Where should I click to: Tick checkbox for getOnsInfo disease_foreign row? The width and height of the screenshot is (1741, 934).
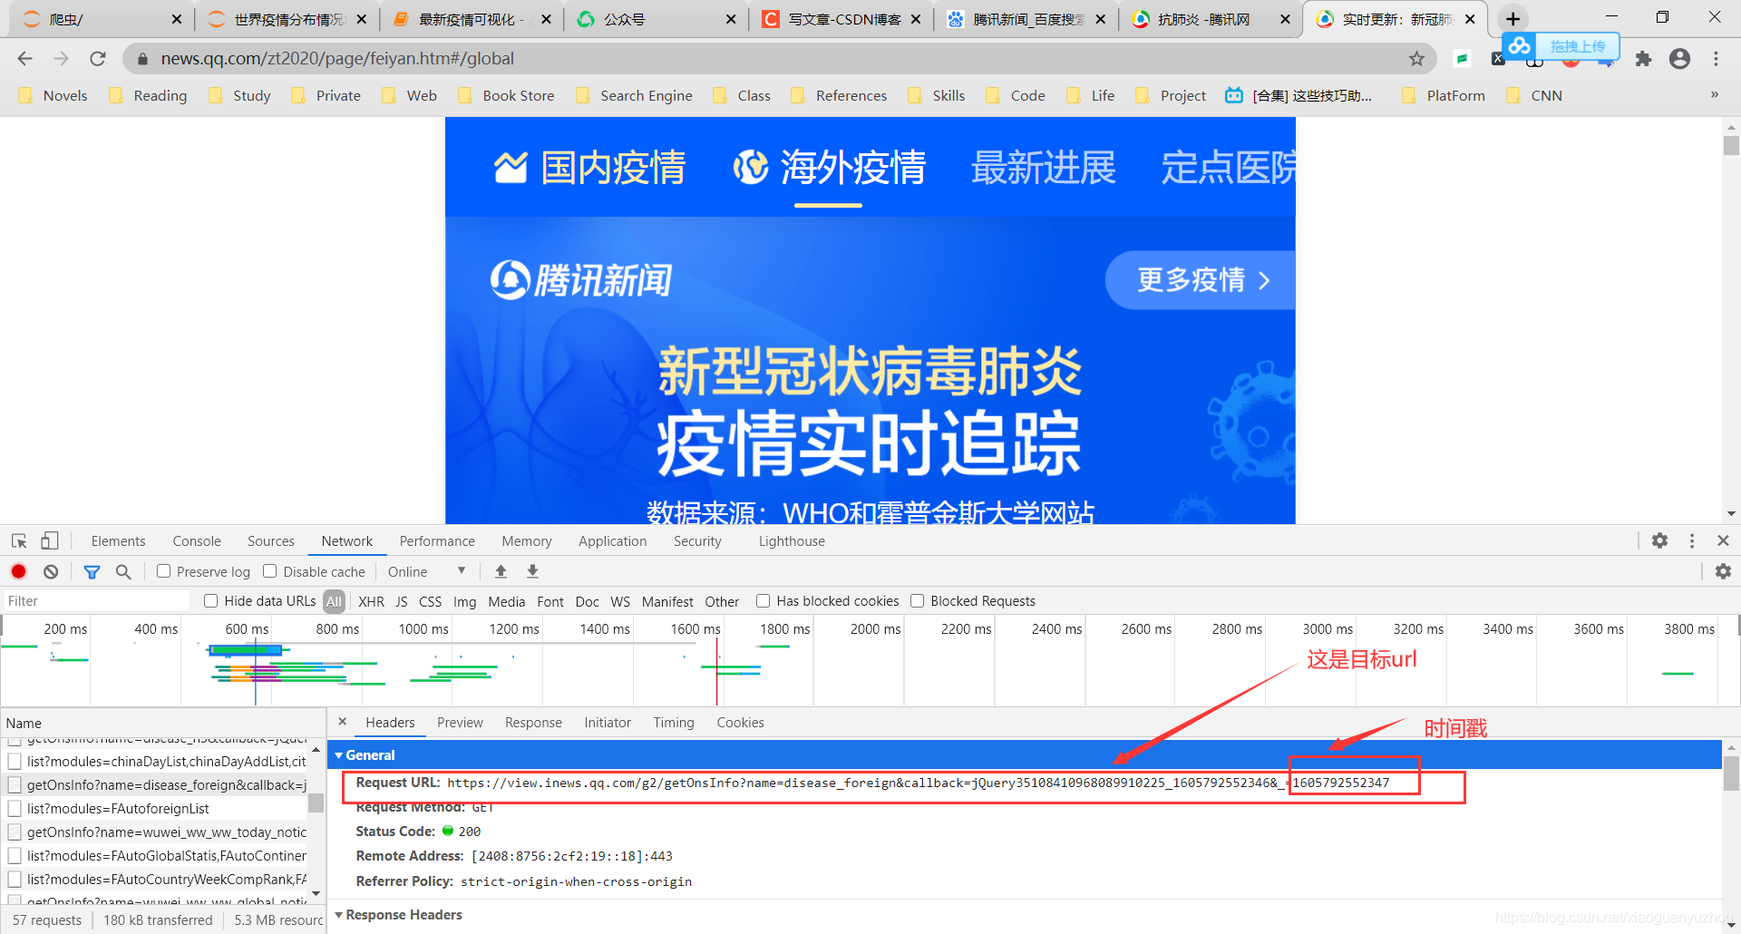[15, 784]
